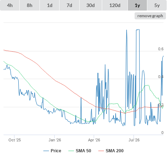The image size is (167, 160).
Task: Select the 7d range tab
Action: pyautogui.click(x=69, y=5)
